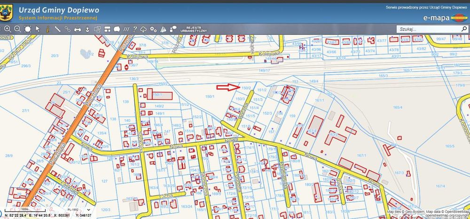The width and height of the screenshot is (470, 219).
Task: Click the Promienista street label
Action: pos(282,176)
